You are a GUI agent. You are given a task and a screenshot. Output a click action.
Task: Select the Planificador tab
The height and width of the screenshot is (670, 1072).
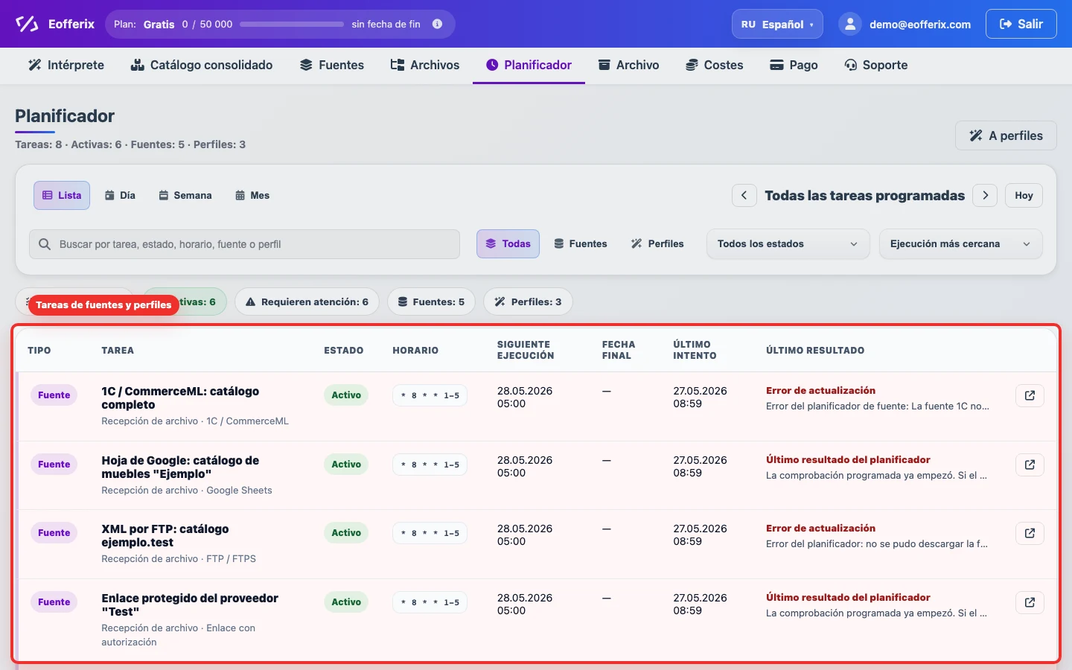coord(529,65)
